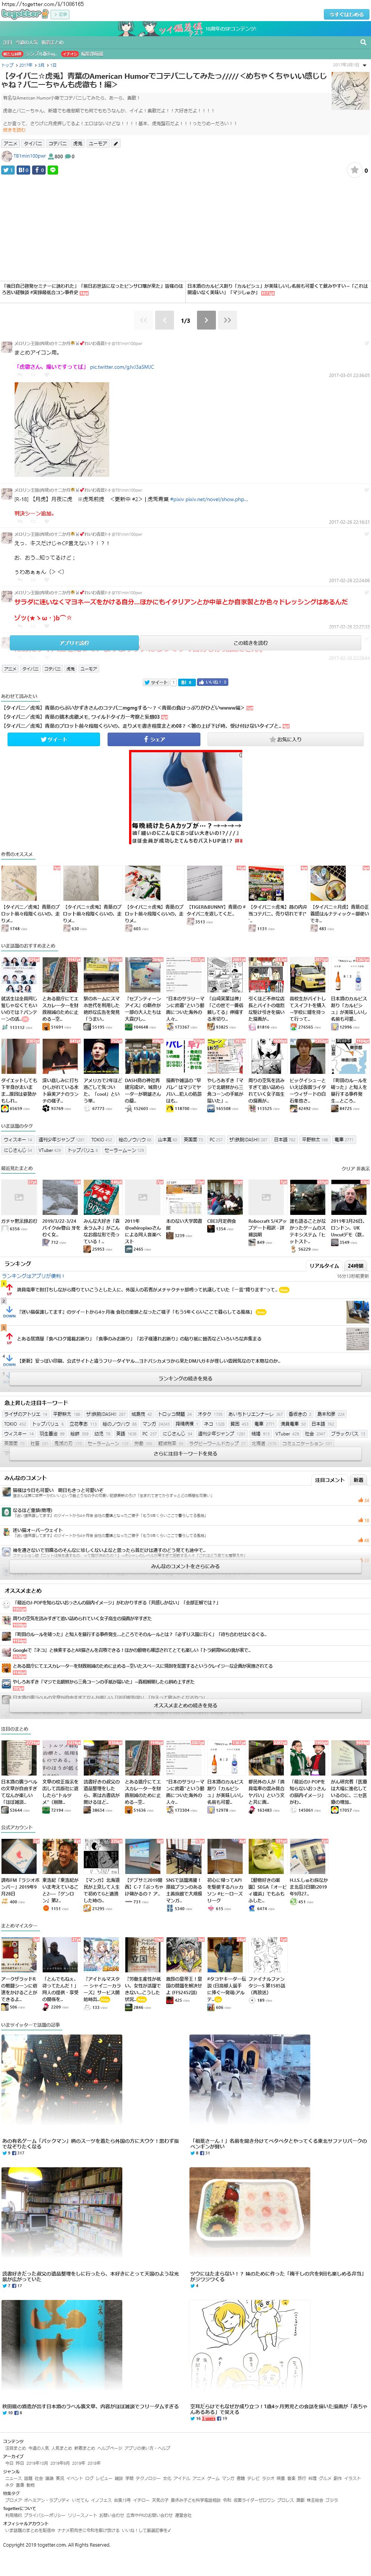Switch to the '注目コメント' comments tab
The width and height of the screenshot is (371, 2576).
pyautogui.click(x=329, y=1479)
